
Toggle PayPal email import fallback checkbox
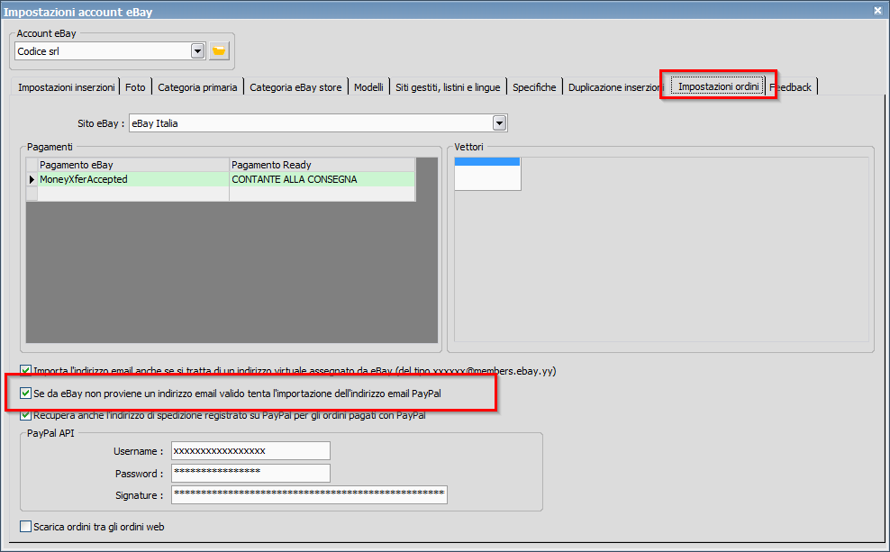(25, 393)
